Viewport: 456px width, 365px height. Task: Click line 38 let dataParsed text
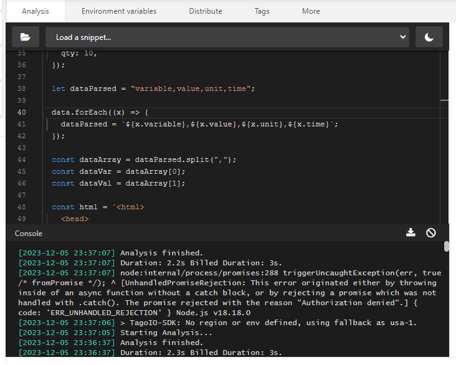pyautogui.click(x=153, y=88)
